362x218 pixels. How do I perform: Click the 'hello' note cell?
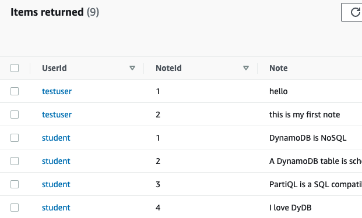(279, 91)
